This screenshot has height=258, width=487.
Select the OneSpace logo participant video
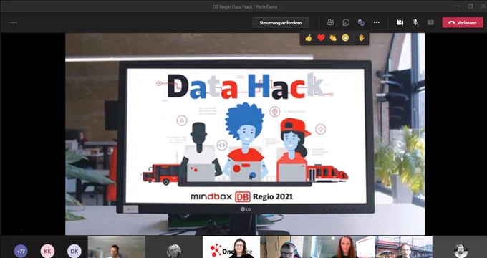pos(231,247)
